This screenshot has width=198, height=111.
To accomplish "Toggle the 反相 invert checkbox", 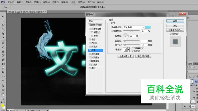I will (133, 51).
